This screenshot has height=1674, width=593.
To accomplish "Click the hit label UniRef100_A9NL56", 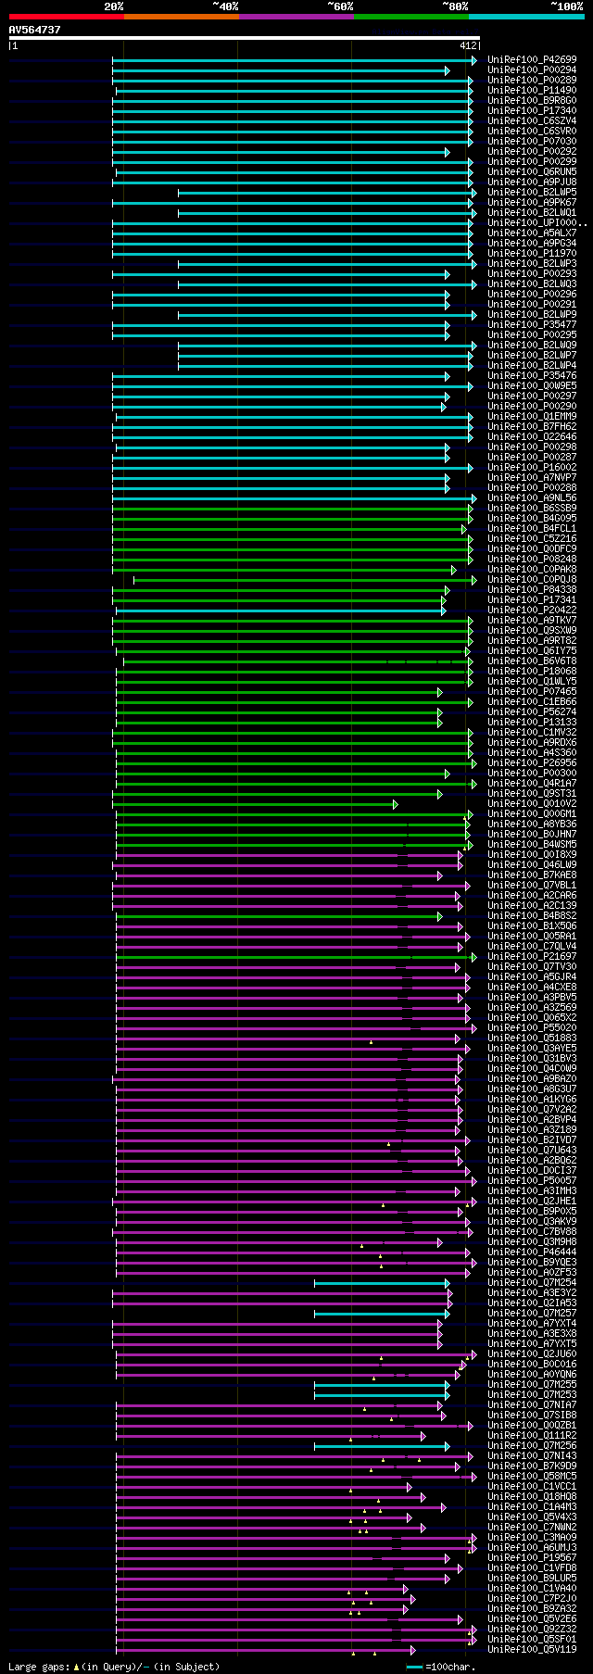I will coord(532,498).
